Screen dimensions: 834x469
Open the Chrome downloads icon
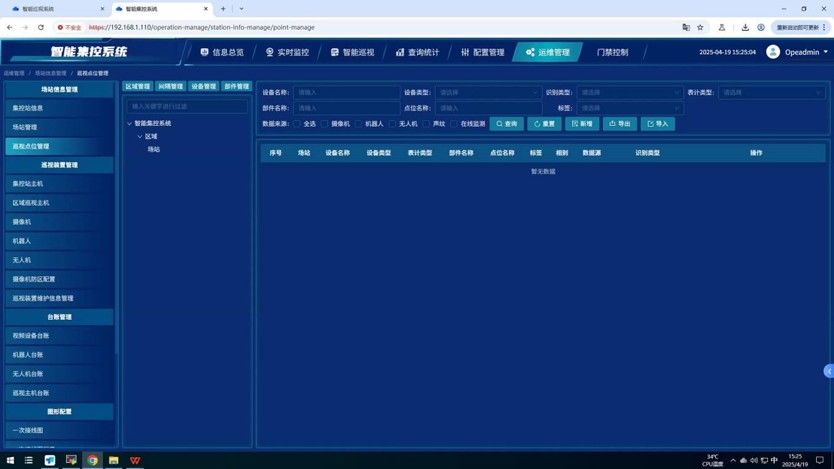(x=745, y=27)
